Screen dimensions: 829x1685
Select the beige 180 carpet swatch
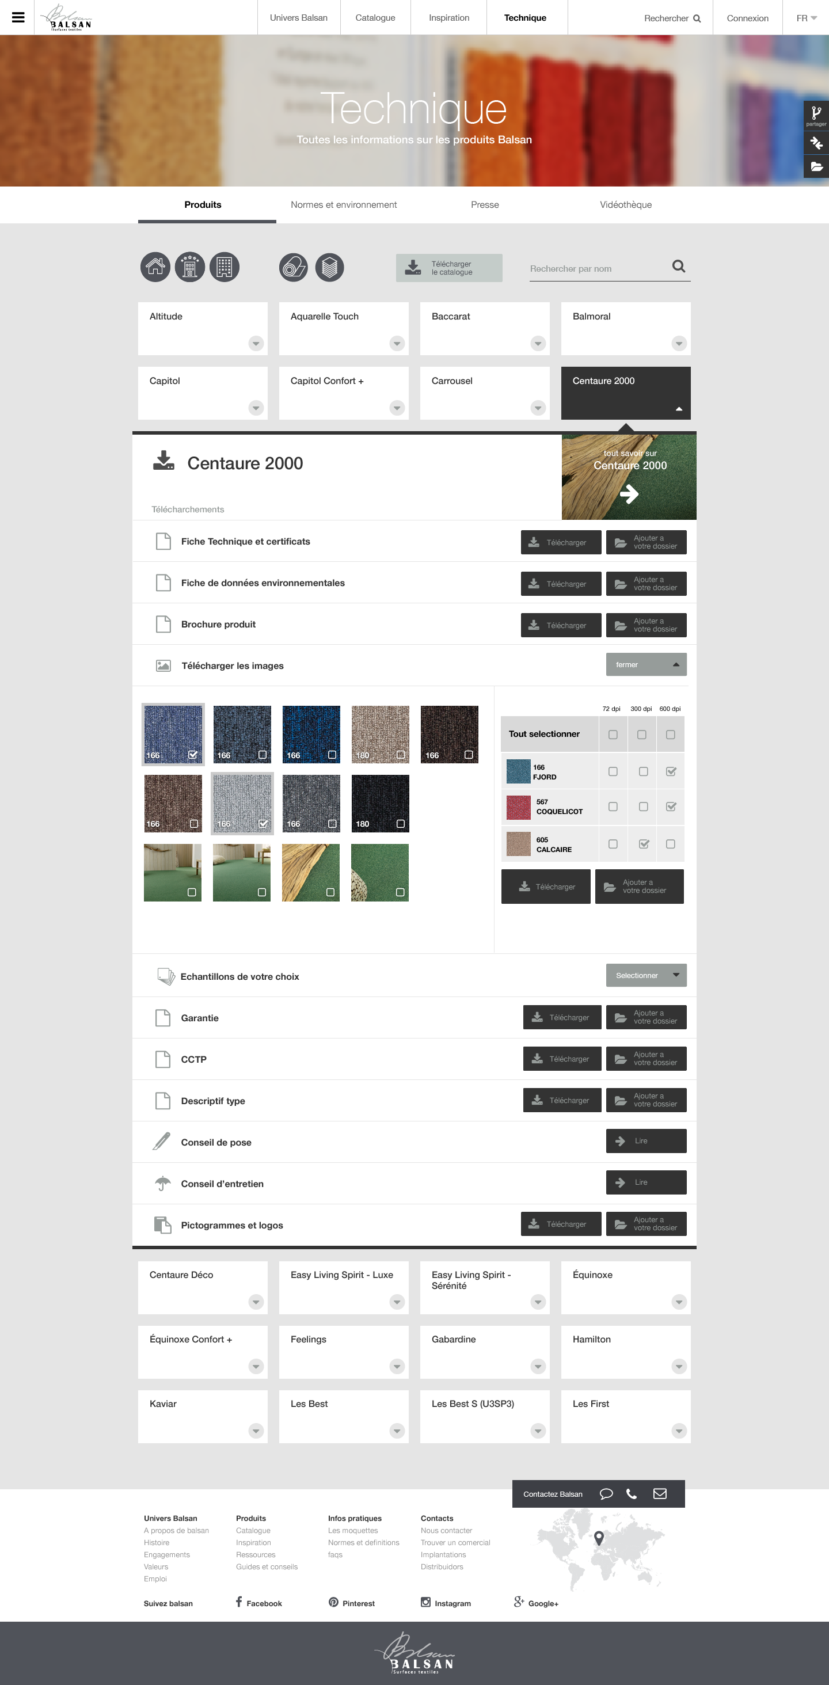380,734
